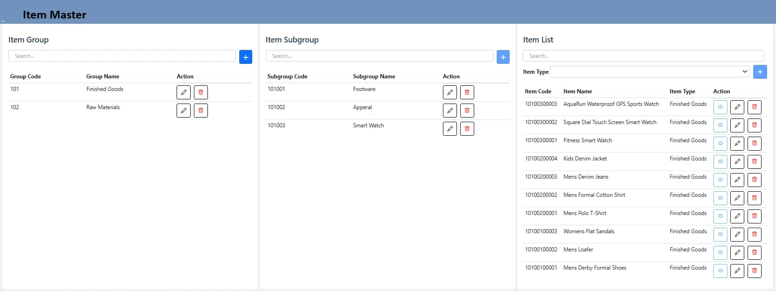776x292 pixels.
Task: Click the Item List search field
Action: click(x=643, y=56)
